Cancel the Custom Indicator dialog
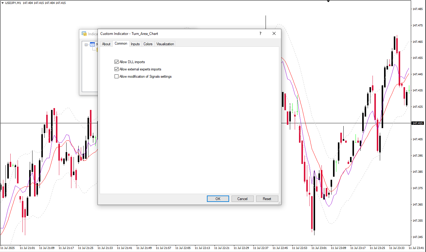The width and height of the screenshot is (426, 252). click(x=242, y=199)
